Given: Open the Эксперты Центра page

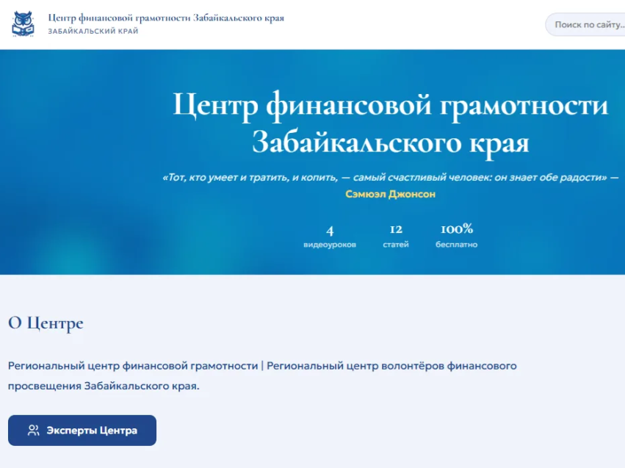Looking at the screenshot, I should pos(82,431).
